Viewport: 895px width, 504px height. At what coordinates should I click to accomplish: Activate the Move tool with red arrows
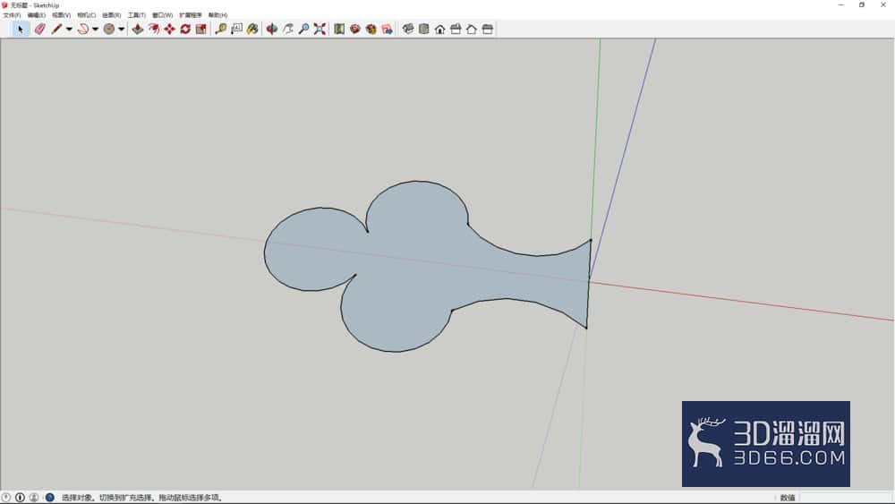point(169,30)
